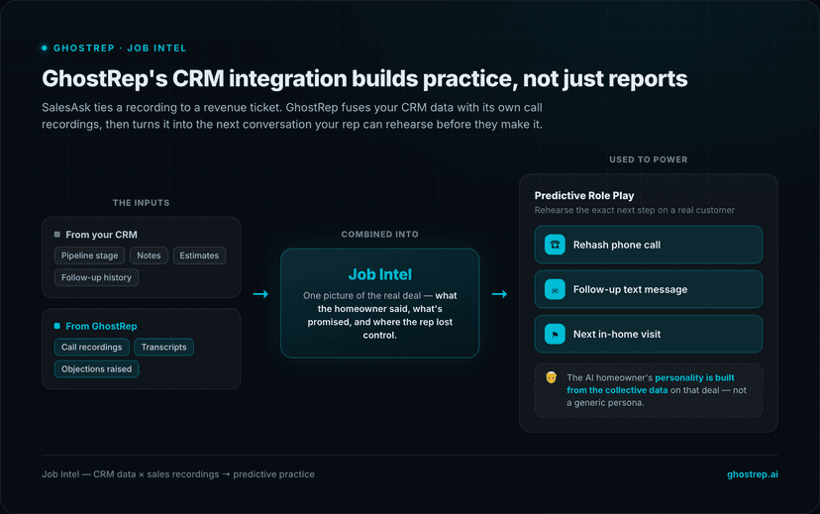The width and height of the screenshot is (820, 514).
Task: Click the main headline about CRM integration
Action: (364, 78)
